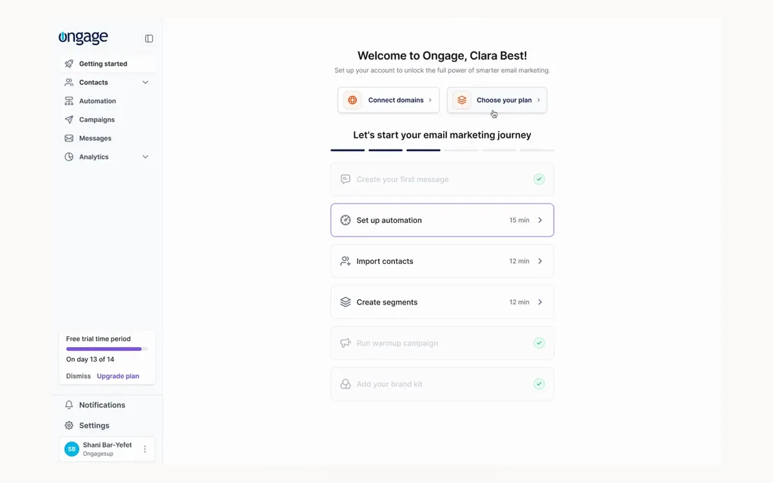Click the chat icon on Create your first message
The width and height of the screenshot is (773, 483).
coord(345,179)
